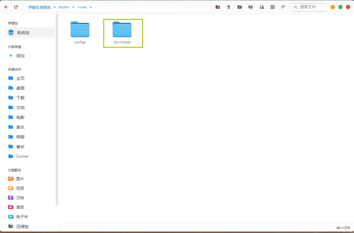Refresh the current folder listing
Viewport: 354px width, 233px height.
coord(16,7)
